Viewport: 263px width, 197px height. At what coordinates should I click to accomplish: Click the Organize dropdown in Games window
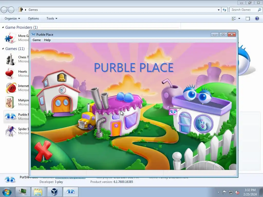[x=12, y=18]
